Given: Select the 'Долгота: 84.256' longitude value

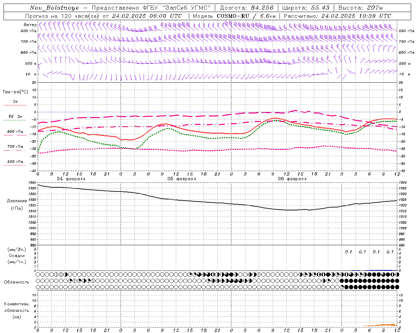Looking at the screenshot, I should (247, 8).
